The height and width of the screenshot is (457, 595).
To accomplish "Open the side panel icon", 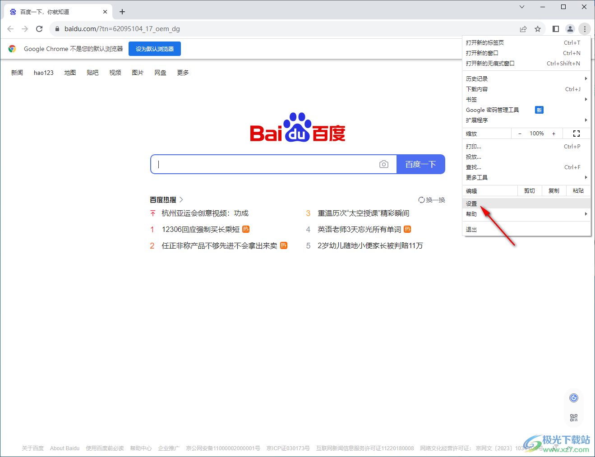I will coord(556,29).
